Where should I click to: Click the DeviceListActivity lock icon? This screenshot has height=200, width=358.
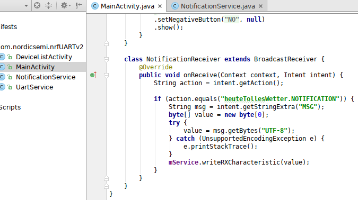click(x=10, y=57)
